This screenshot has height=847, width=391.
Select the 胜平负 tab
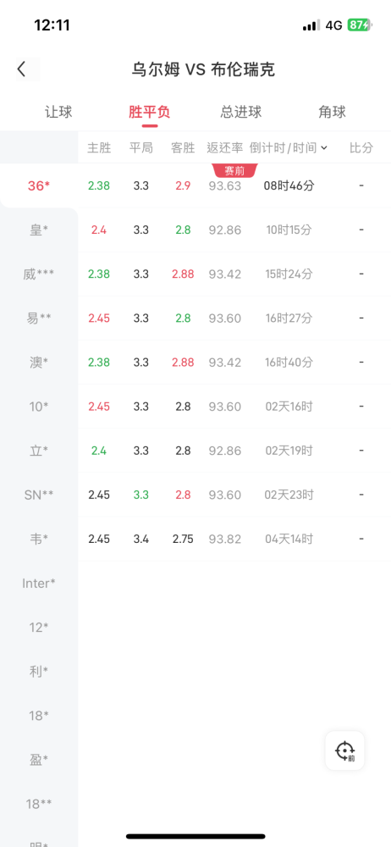[x=150, y=112]
